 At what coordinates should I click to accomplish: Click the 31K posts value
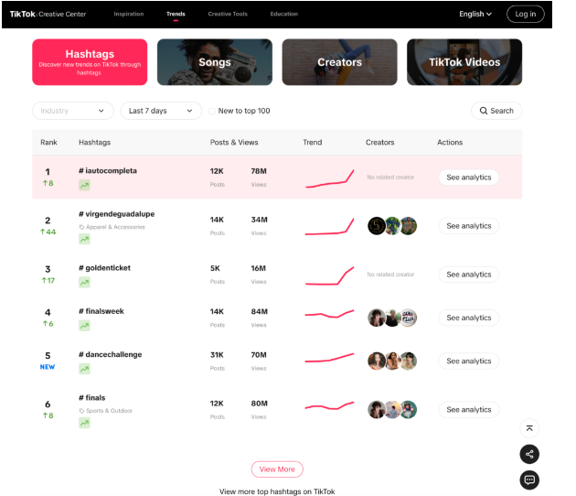pos(217,355)
